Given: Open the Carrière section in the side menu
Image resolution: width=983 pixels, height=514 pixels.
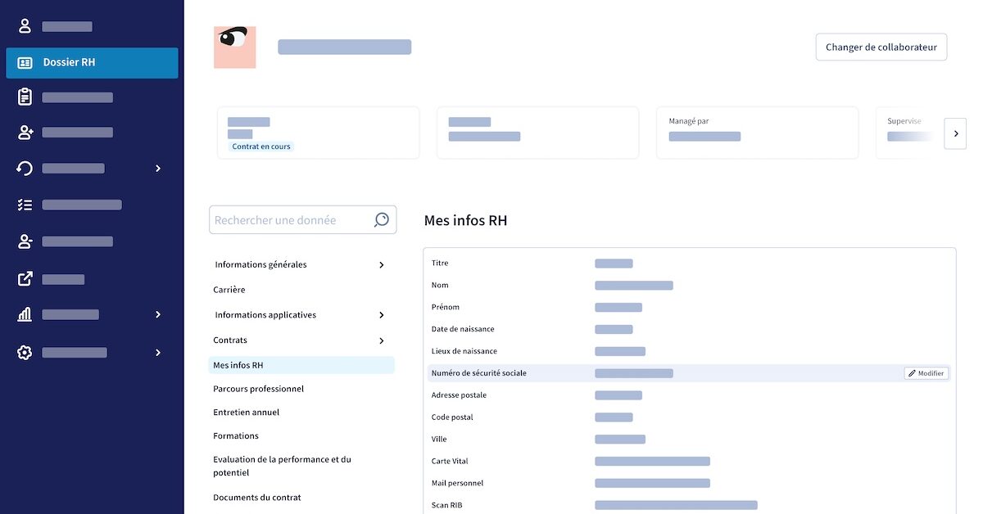Looking at the screenshot, I should tap(229, 289).
